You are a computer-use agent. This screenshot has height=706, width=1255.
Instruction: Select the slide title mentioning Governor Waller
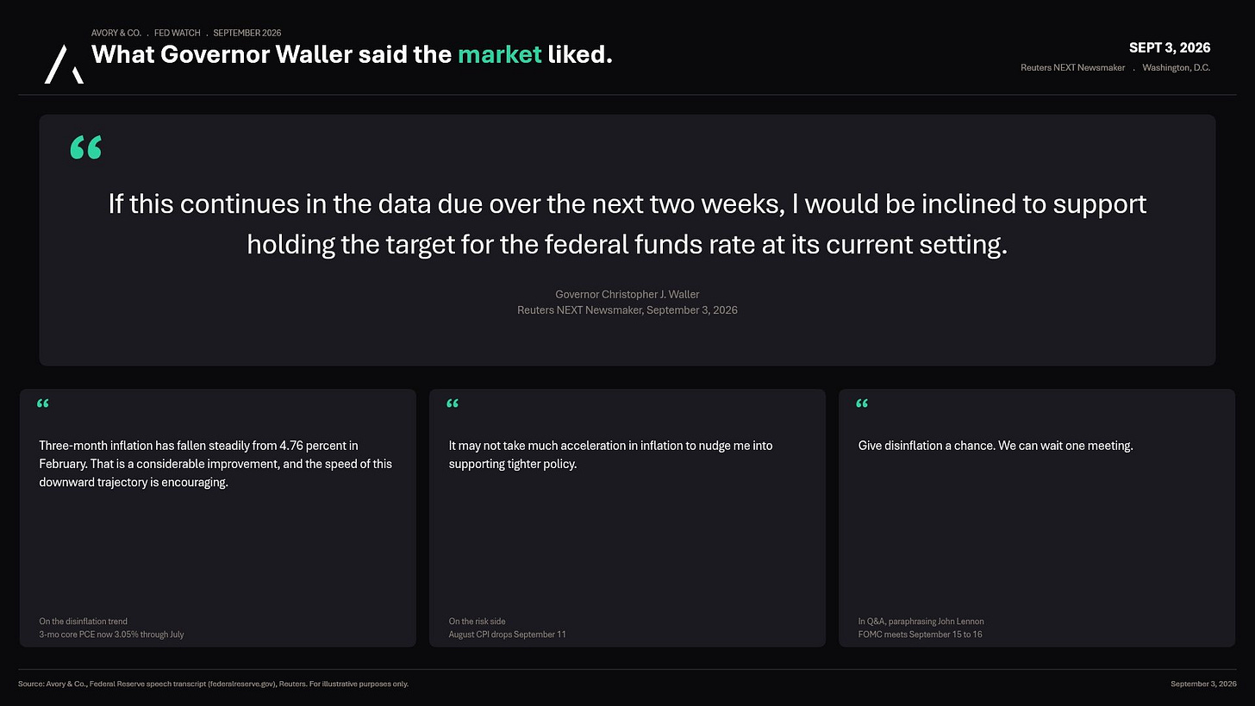[352, 55]
